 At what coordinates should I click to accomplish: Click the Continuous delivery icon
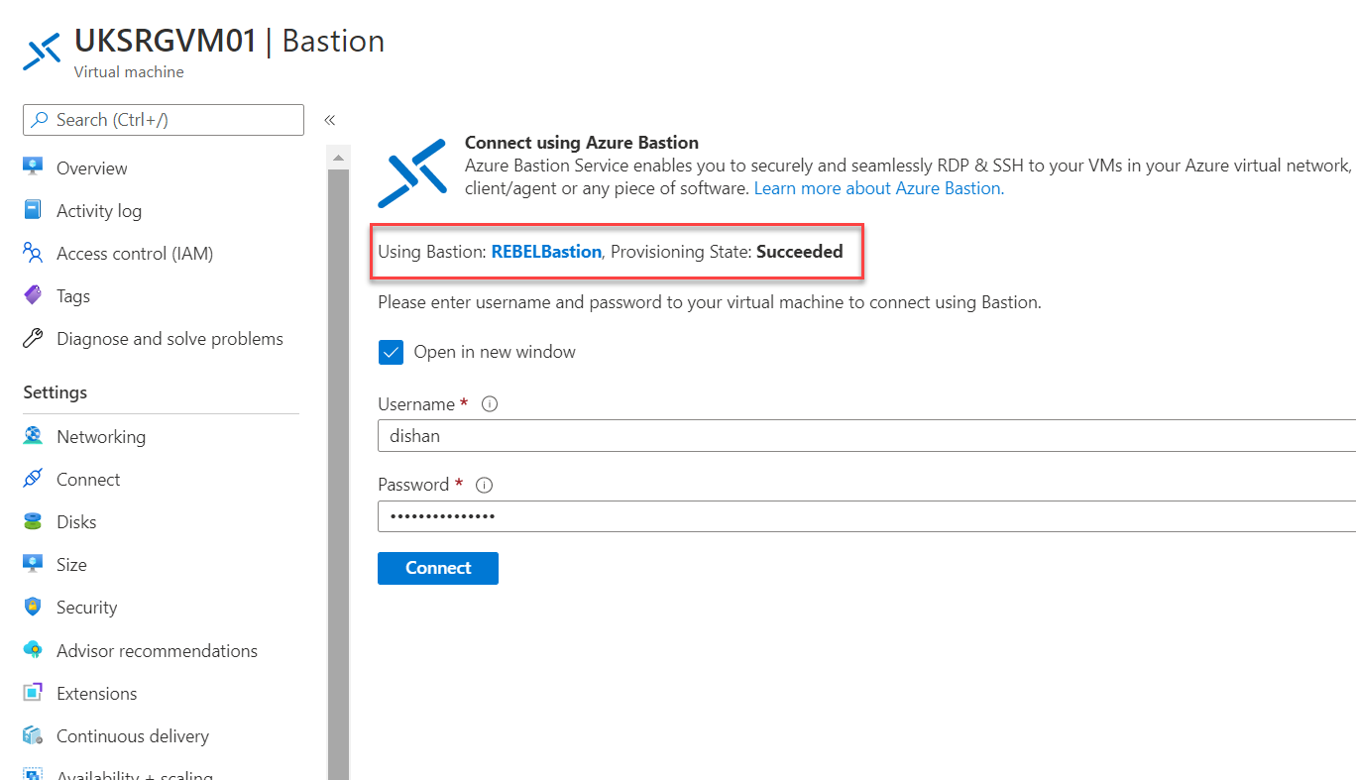(x=33, y=735)
